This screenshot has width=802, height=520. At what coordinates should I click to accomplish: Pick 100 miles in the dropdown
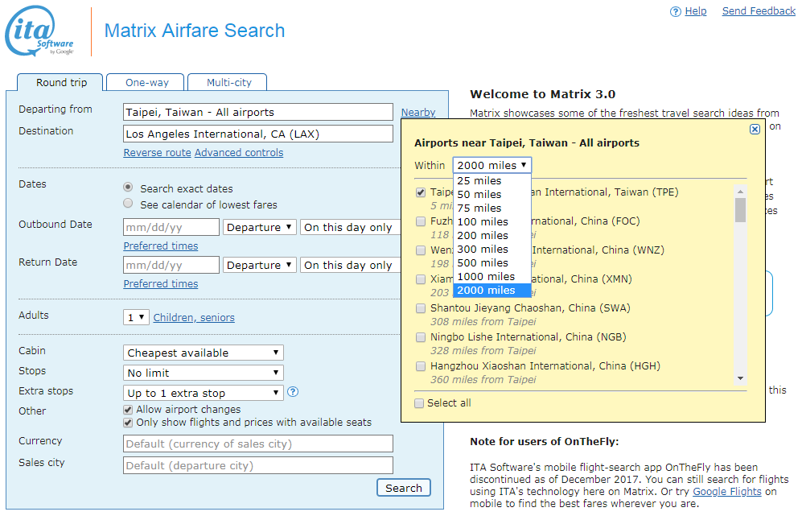492,222
